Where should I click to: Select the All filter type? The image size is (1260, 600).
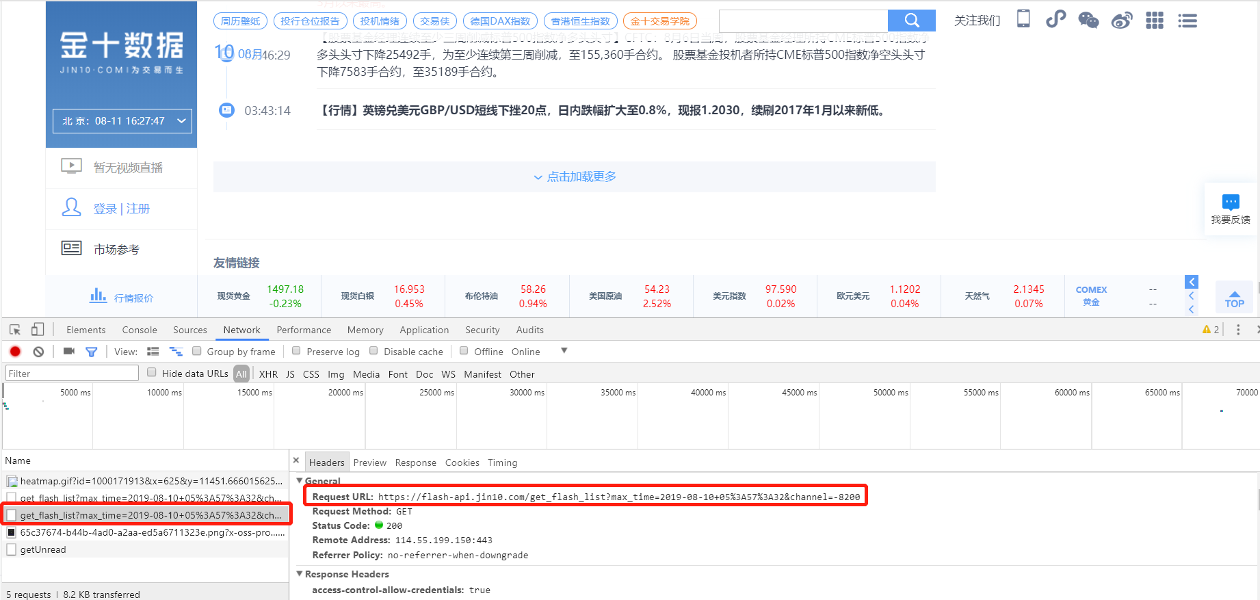(x=241, y=374)
